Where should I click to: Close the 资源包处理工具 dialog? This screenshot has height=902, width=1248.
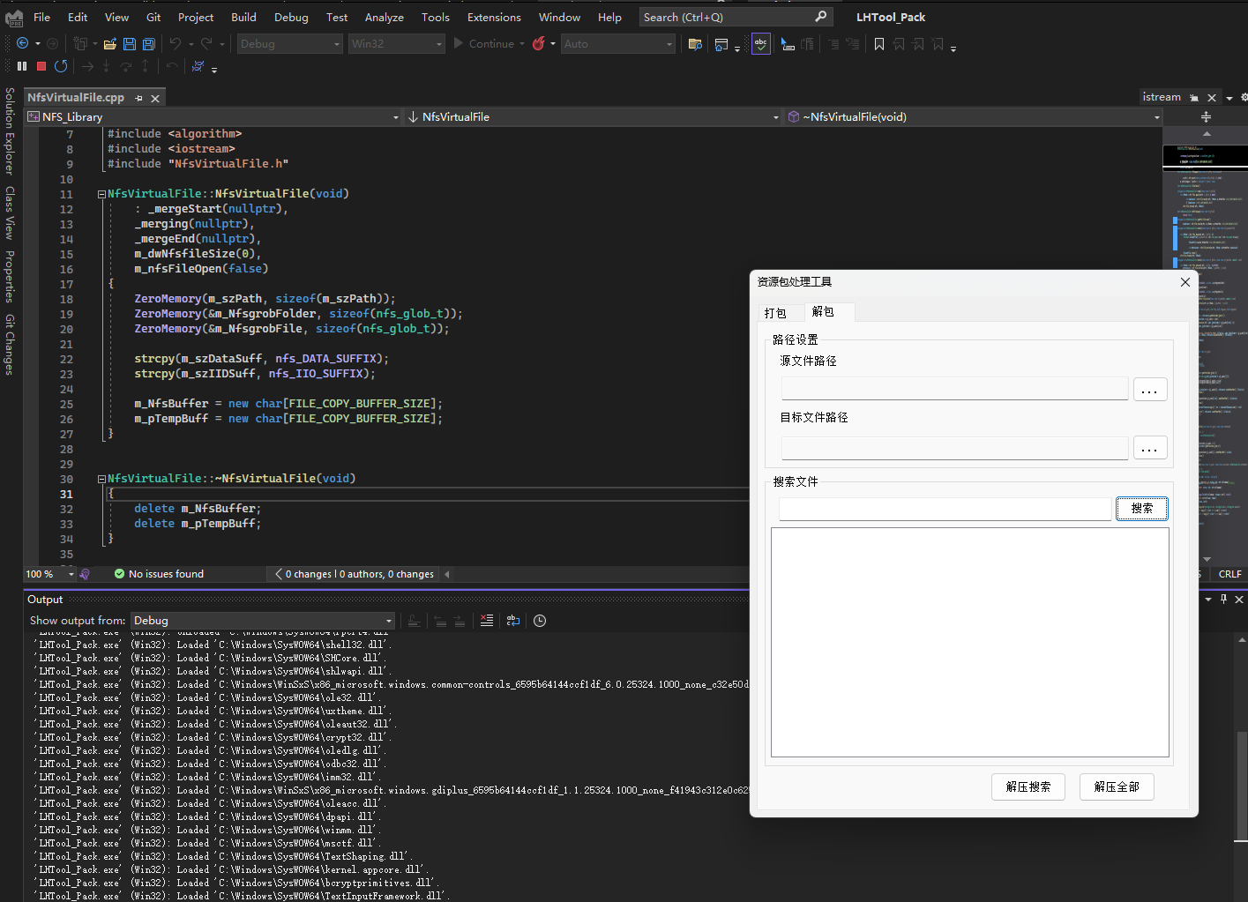click(1185, 282)
